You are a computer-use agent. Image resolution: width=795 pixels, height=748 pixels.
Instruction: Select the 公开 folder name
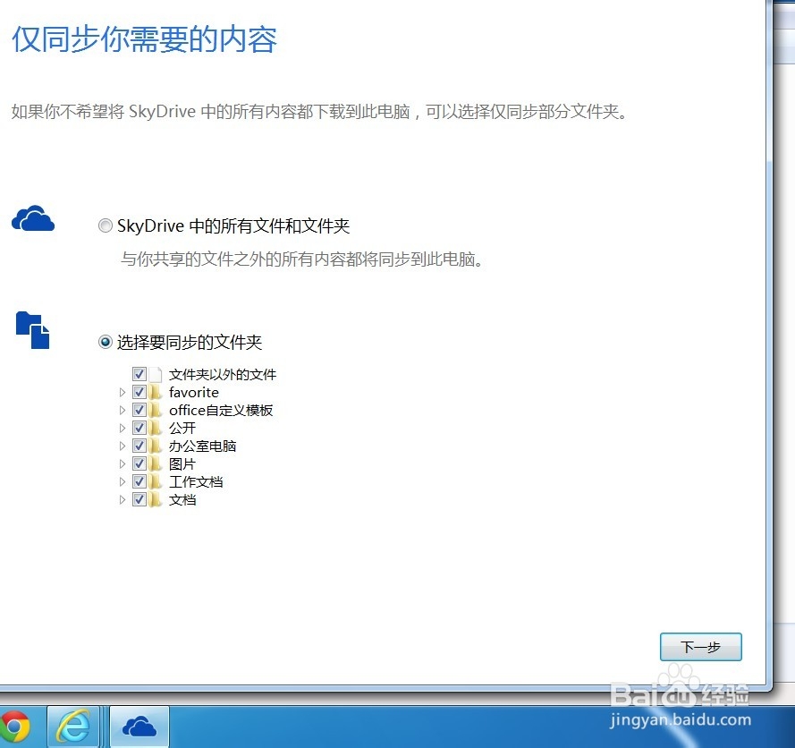pyautogui.click(x=182, y=428)
